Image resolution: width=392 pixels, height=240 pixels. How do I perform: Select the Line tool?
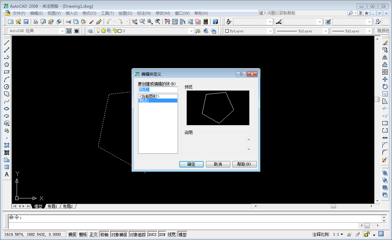point(7,43)
